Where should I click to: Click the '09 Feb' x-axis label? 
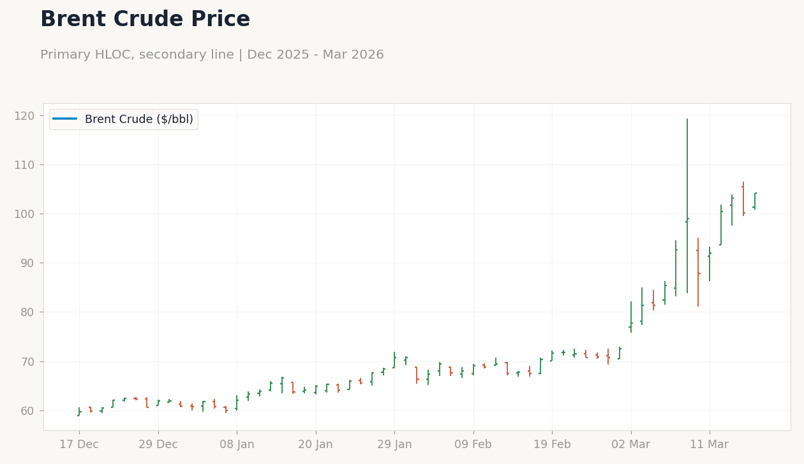[473, 445]
